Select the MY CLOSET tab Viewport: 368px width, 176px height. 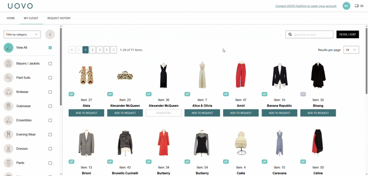pos(31,18)
